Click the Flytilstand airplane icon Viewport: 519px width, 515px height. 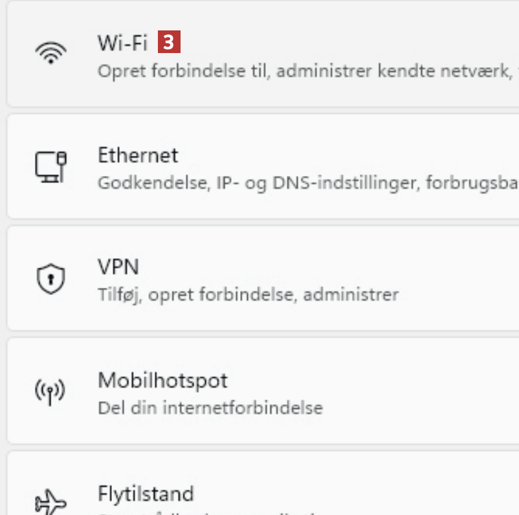click(x=50, y=501)
